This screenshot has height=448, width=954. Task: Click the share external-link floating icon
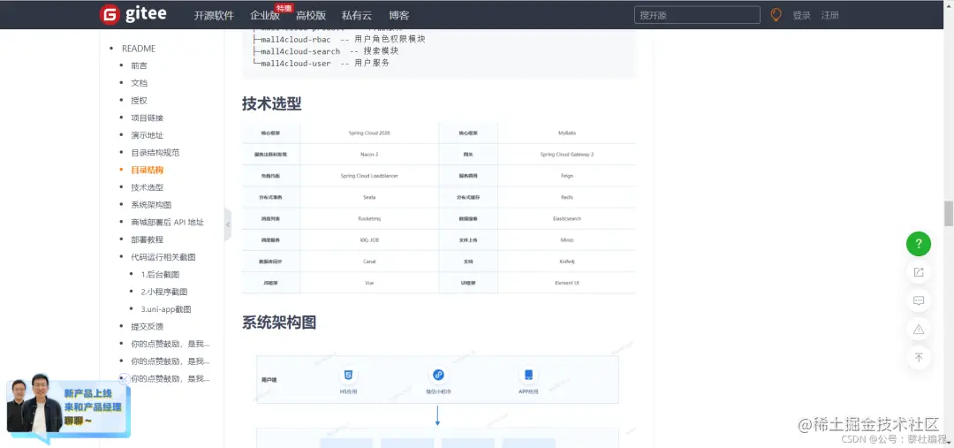point(918,272)
